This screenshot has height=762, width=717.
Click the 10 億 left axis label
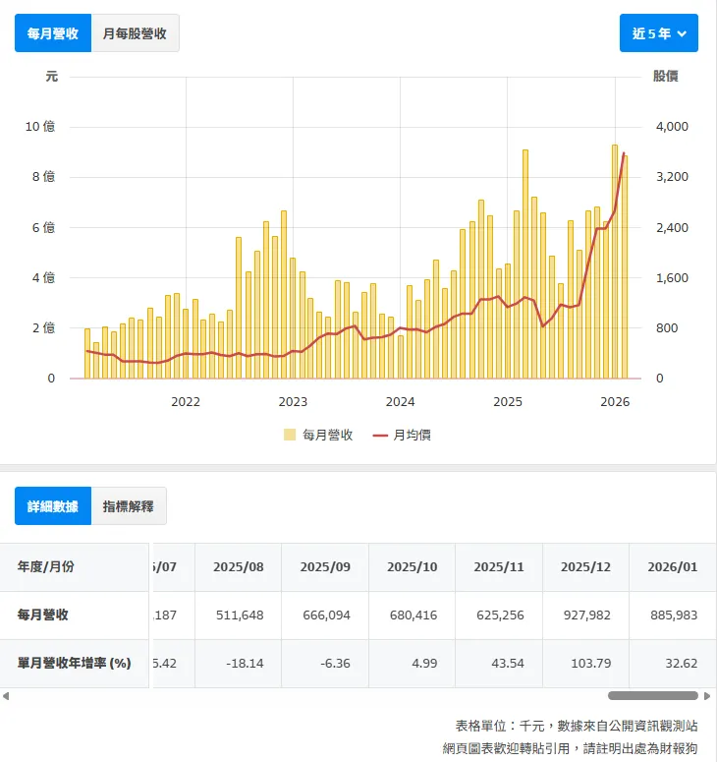coord(40,127)
